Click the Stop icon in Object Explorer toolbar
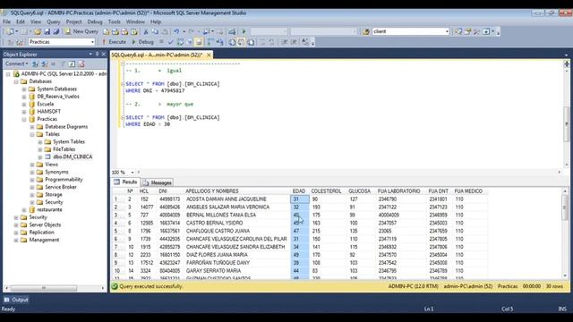573x322 pixels. [54, 64]
